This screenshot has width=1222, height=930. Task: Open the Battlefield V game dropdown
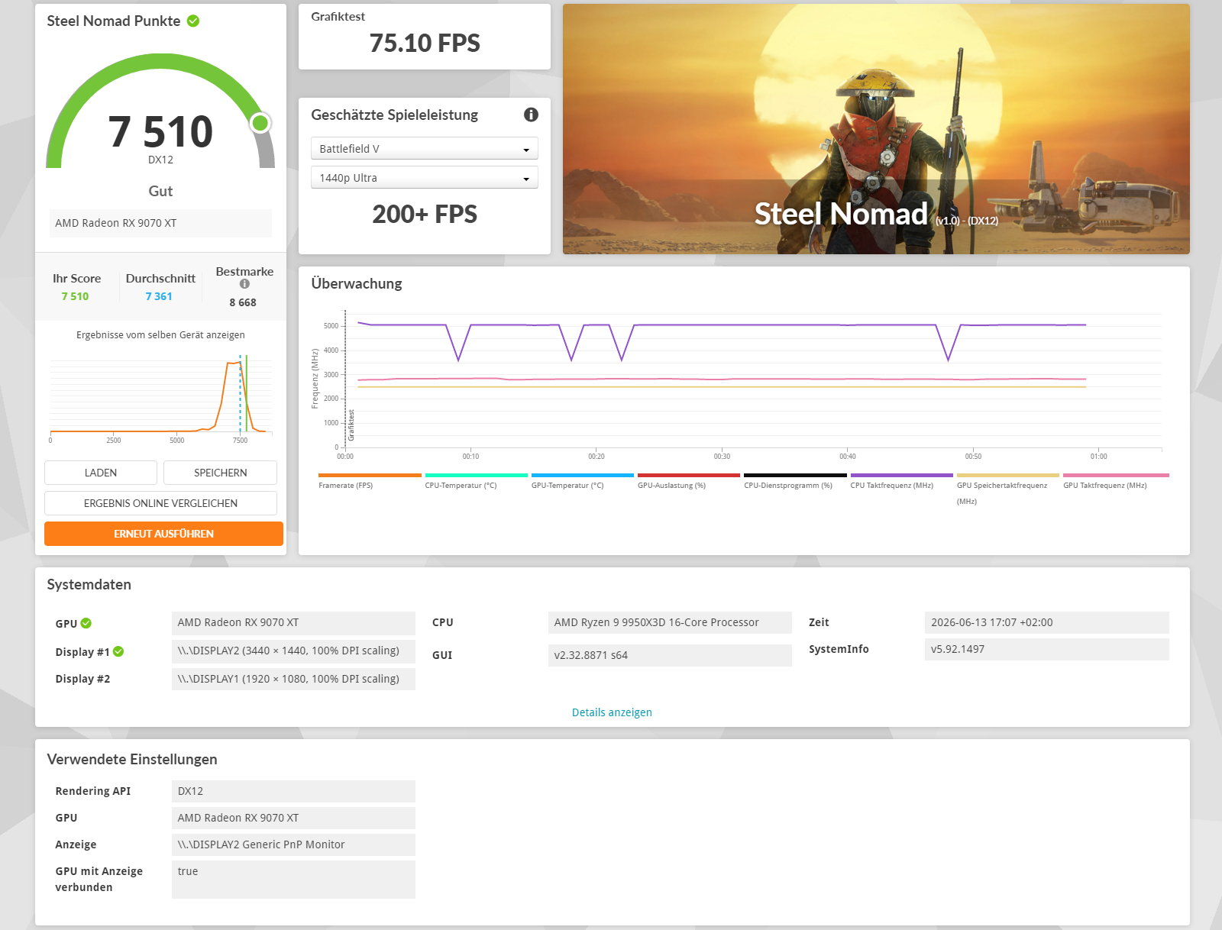click(x=425, y=148)
